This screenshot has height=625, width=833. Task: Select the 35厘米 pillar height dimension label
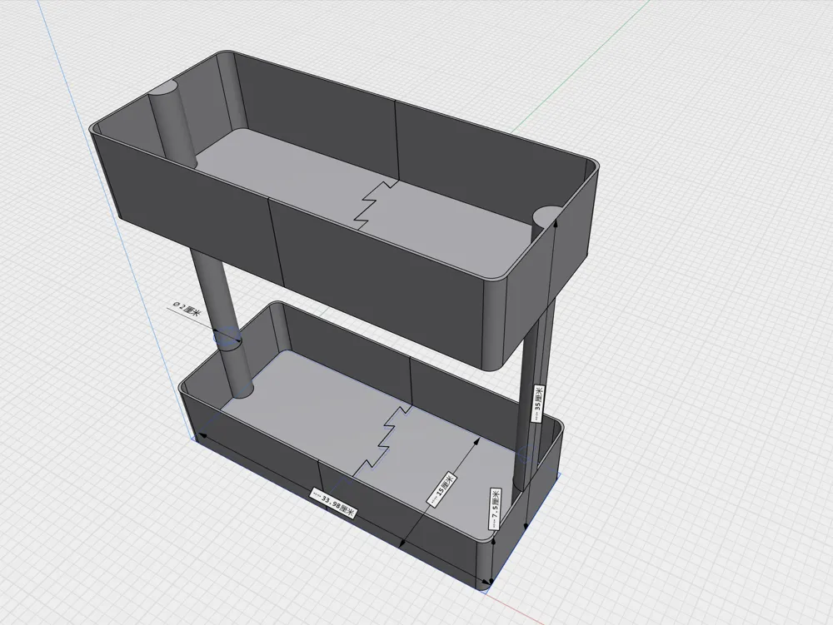click(537, 404)
